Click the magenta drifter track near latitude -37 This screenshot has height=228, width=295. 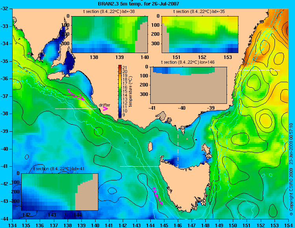coord(76,94)
